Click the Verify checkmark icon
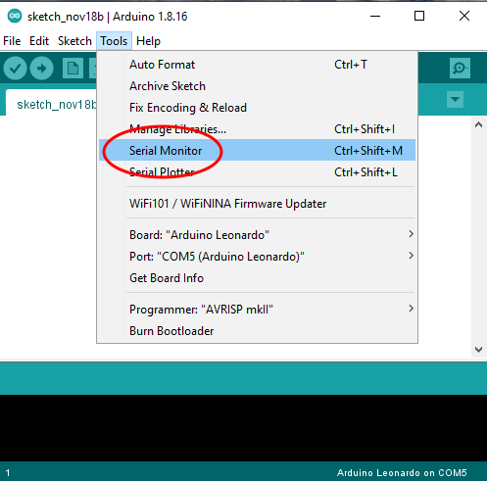This screenshot has height=481, width=487. pyautogui.click(x=15, y=69)
